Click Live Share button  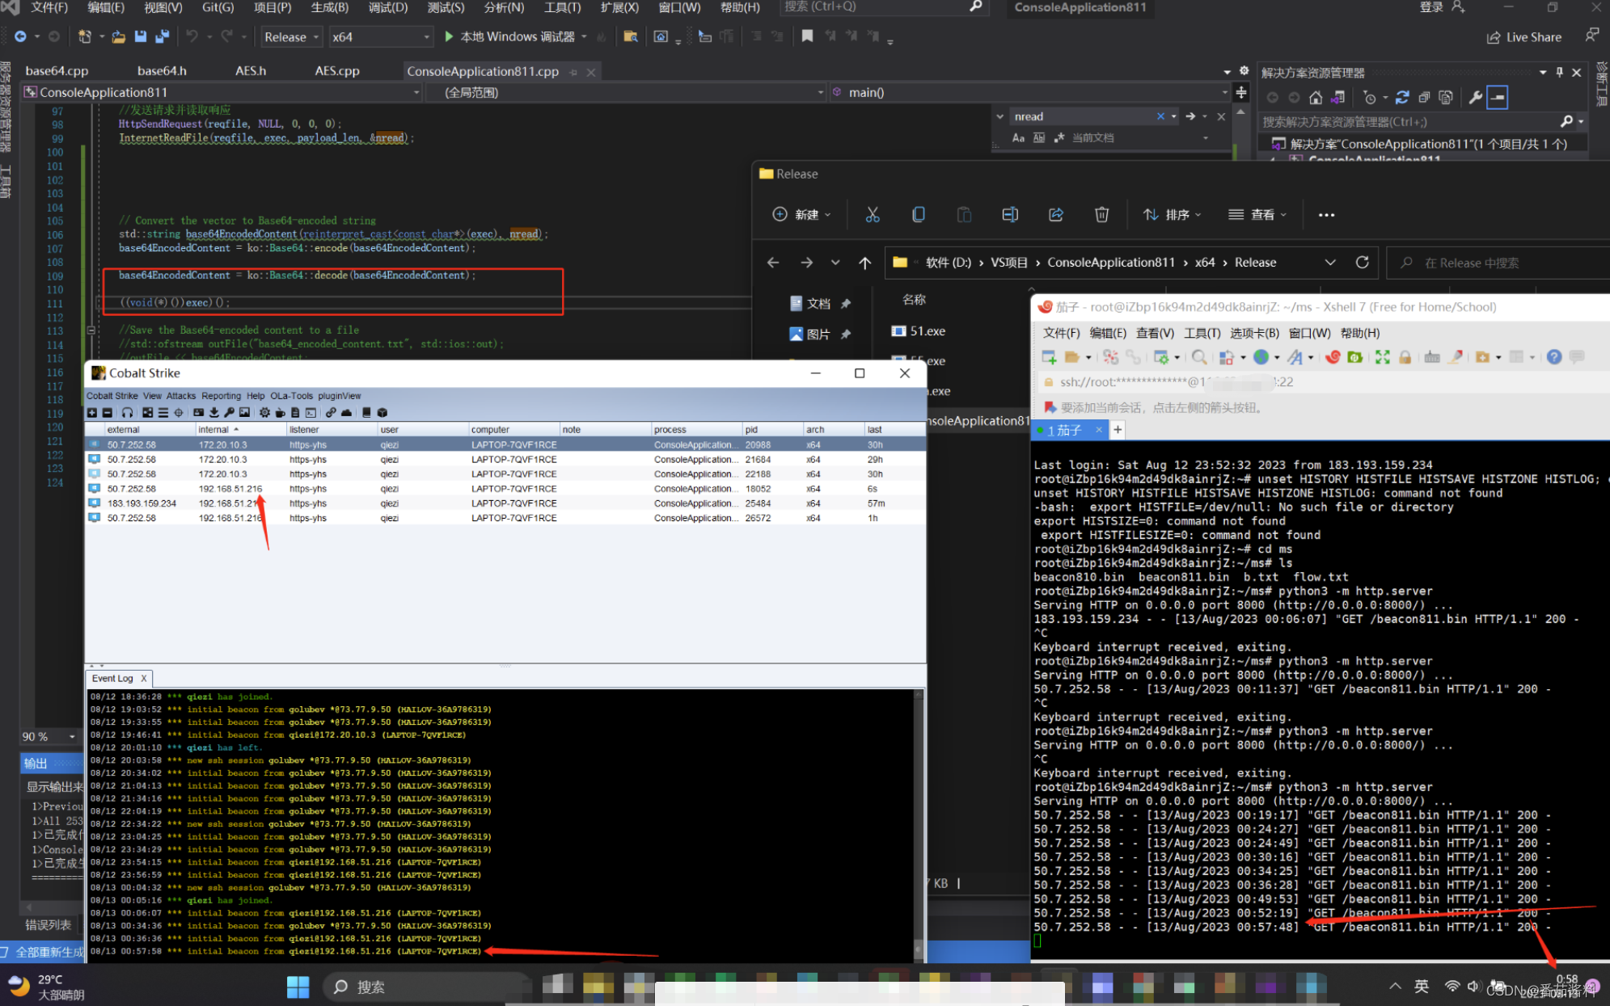point(1523,37)
